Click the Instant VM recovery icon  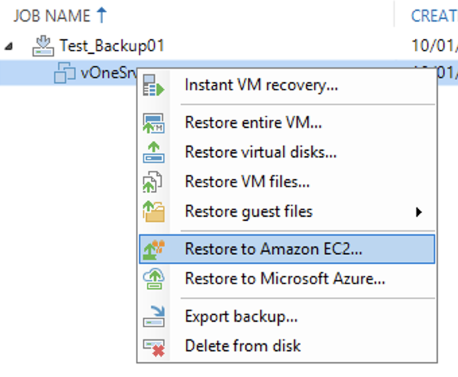pos(154,85)
